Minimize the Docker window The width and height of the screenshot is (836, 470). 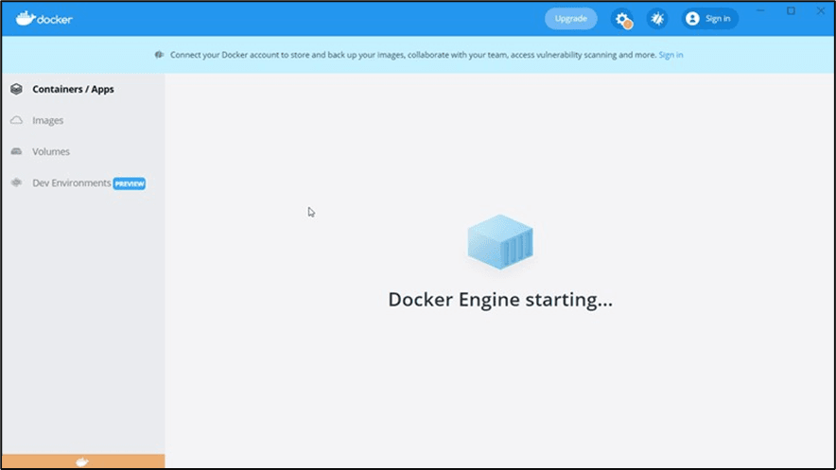coord(761,10)
